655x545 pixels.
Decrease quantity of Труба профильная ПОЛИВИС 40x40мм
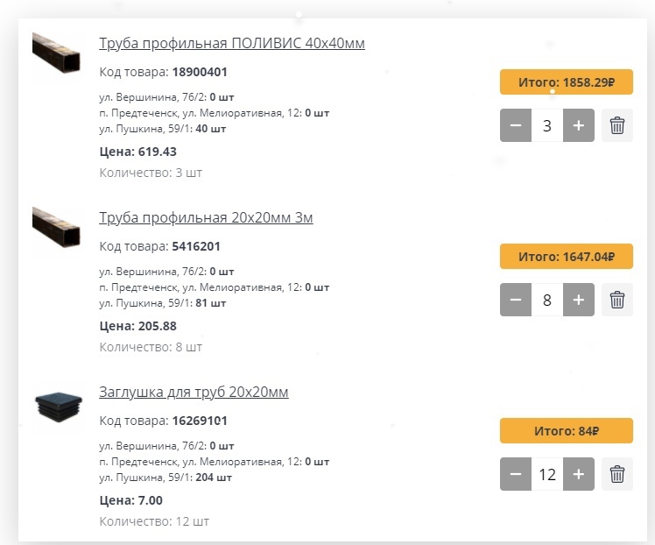[x=516, y=125]
